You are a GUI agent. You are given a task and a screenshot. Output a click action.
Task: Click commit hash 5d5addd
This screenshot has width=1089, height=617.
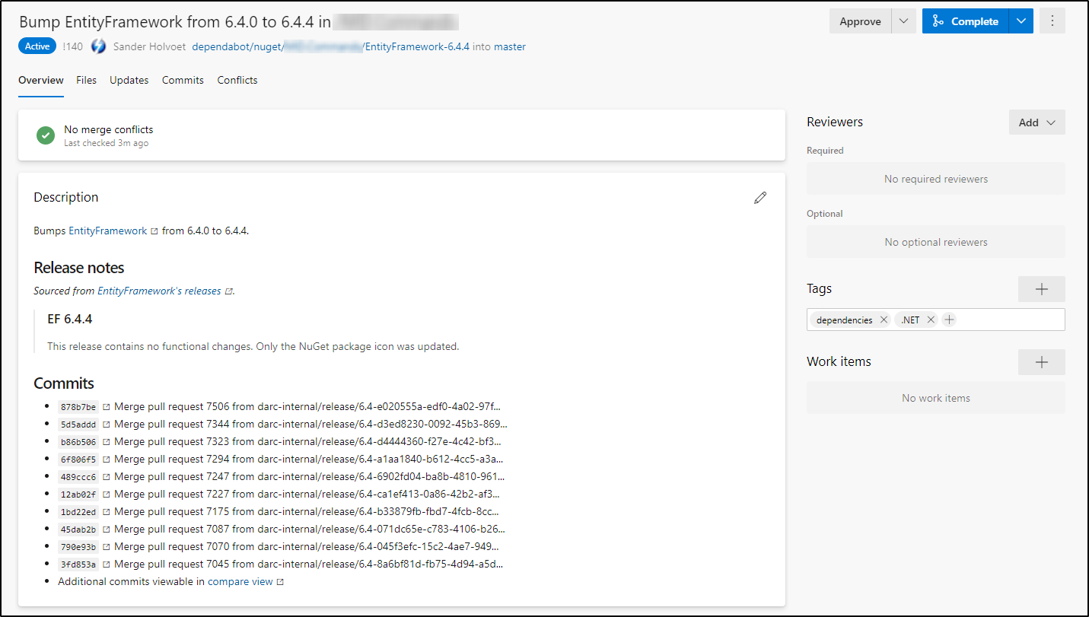(79, 425)
